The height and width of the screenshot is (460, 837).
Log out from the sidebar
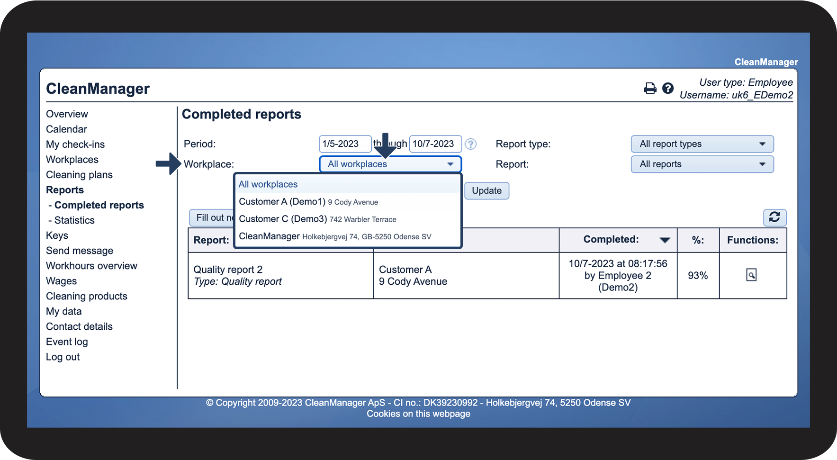[63, 357]
